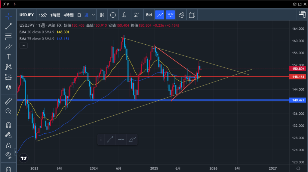This screenshot has width=308, height=172.
Task: Switch to the 4時間 timeframe
Action: pos(69,15)
